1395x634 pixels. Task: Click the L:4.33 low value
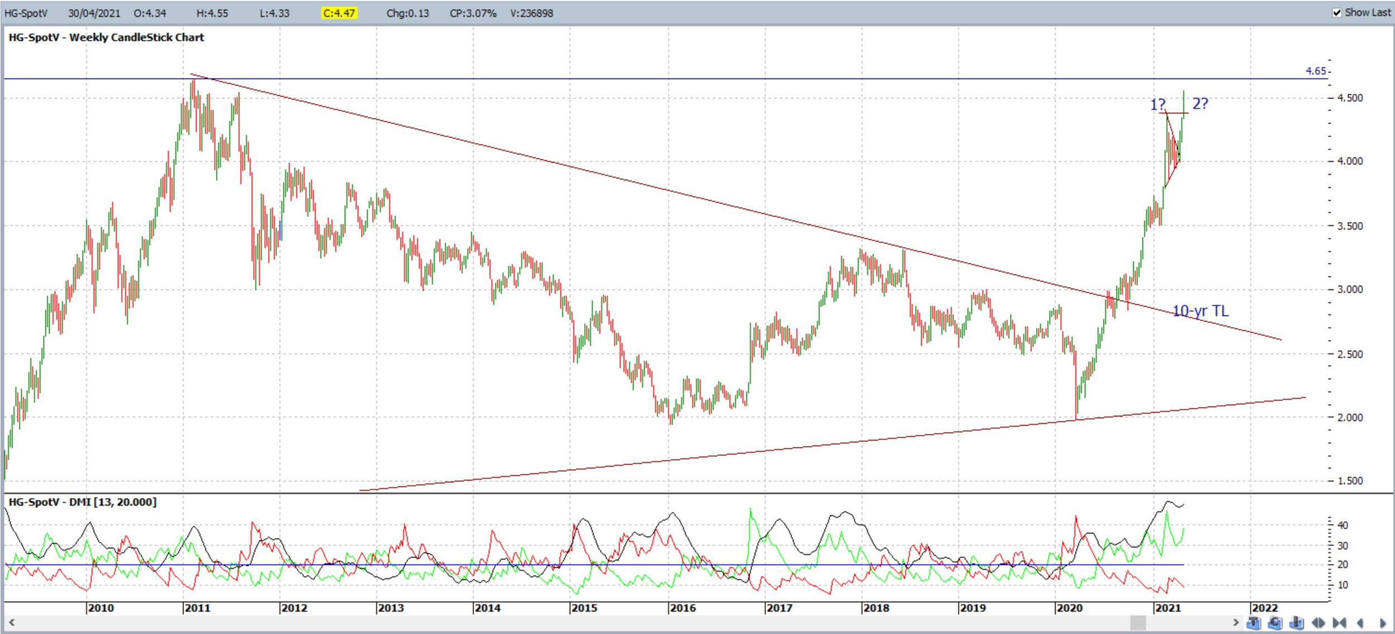coord(275,13)
